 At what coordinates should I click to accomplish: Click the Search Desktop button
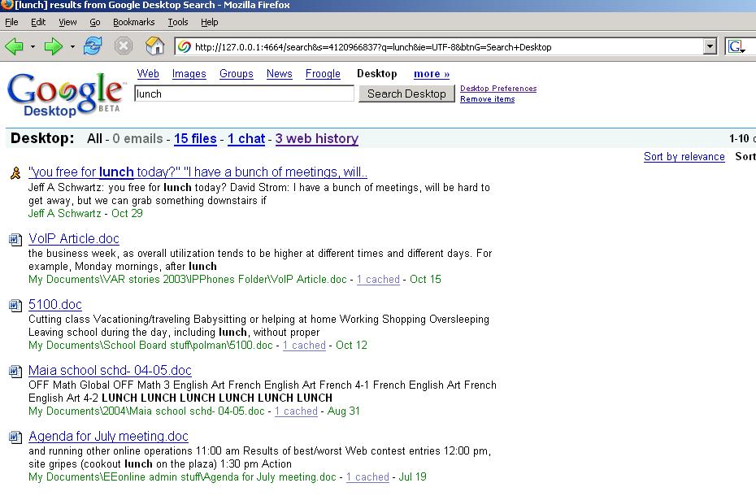tap(406, 94)
